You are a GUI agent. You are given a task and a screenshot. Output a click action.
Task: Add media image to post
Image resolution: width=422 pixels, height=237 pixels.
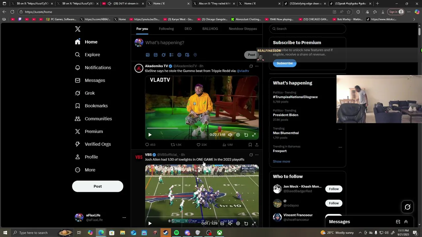pyautogui.click(x=148, y=55)
